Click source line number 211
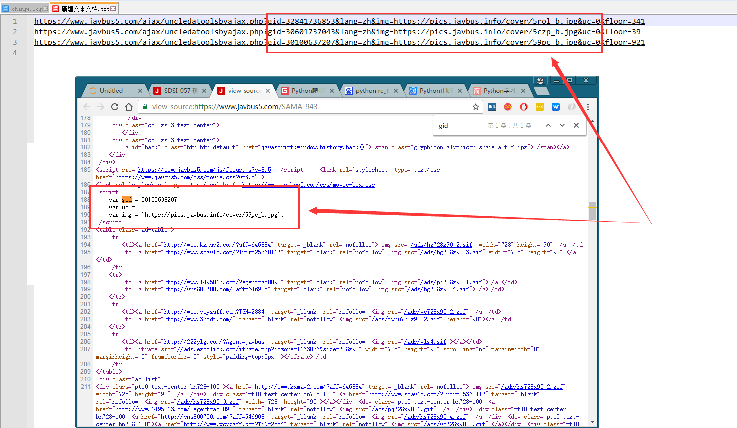 coord(85,387)
